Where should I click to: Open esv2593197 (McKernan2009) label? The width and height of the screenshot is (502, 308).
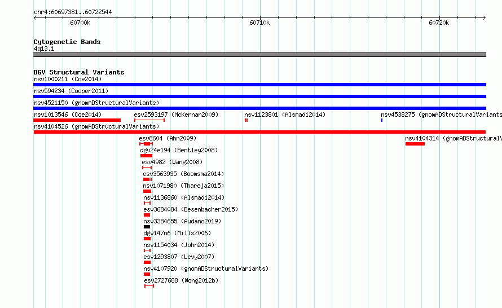pos(176,115)
